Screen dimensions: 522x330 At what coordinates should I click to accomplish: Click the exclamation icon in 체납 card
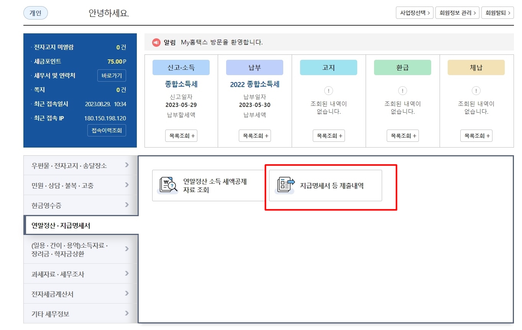476,91
